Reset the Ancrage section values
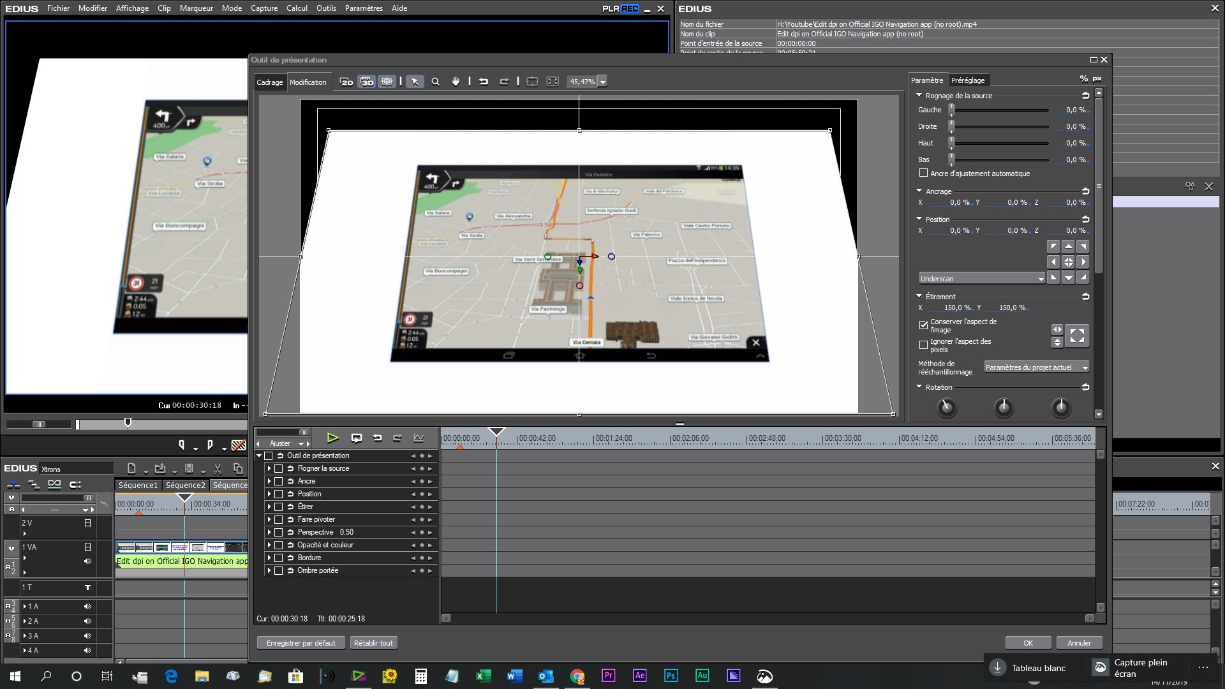 (1085, 191)
